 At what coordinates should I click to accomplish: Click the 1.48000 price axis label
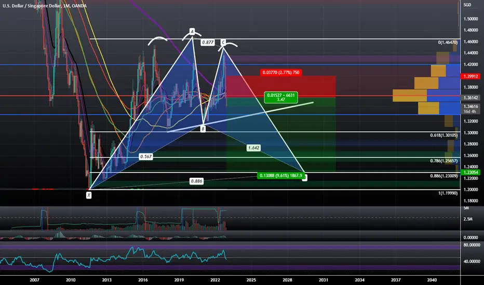pos(470,30)
